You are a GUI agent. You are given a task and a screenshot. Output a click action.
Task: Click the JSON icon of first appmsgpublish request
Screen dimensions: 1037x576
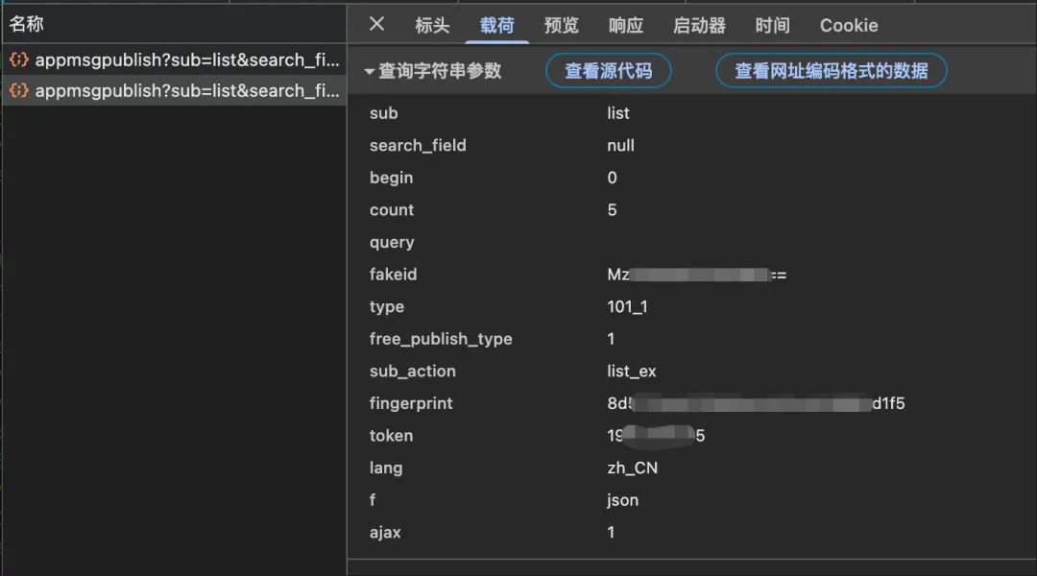[18, 60]
